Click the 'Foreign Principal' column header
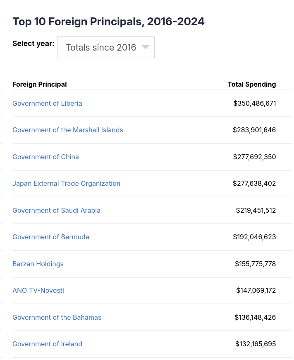The width and height of the screenshot is (294, 360). 40,84
